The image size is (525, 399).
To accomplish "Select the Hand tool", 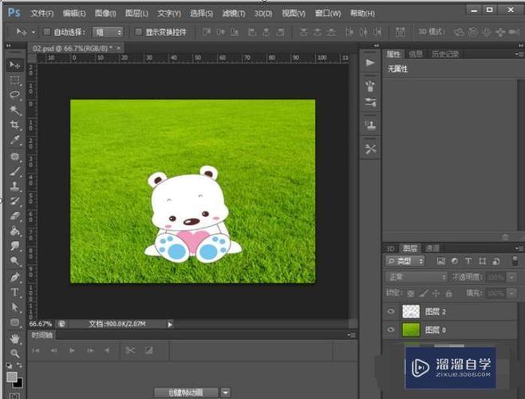I will click(x=14, y=338).
